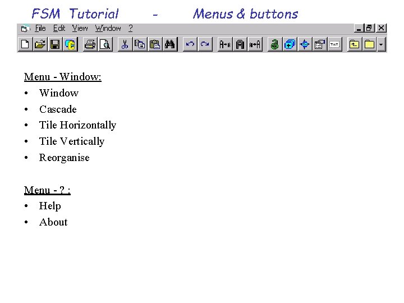Image resolution: width=404 pixels, height=303 pixels.
Task: Redo with the right curved arrow
Action: [205, 44]
